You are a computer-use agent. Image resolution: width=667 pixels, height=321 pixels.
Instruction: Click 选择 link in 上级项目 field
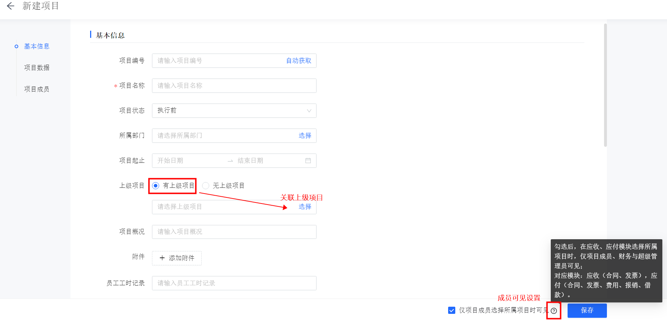(305, 207)
